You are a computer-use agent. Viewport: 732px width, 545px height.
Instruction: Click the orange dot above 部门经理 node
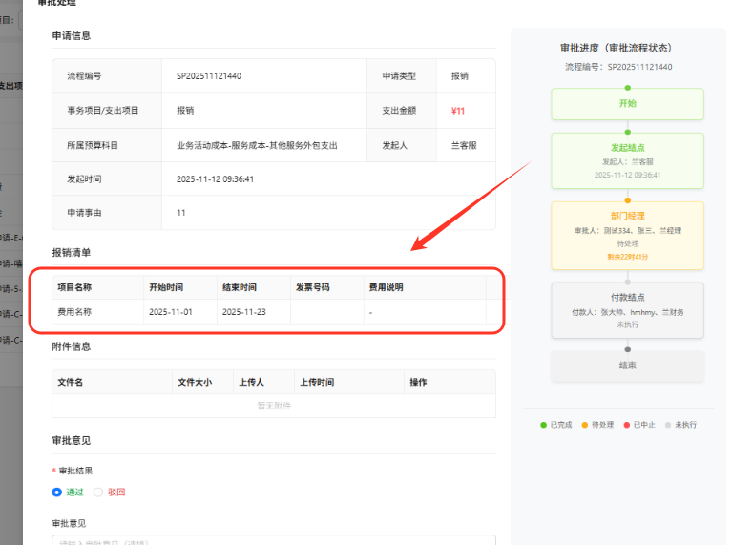(627, 200)
